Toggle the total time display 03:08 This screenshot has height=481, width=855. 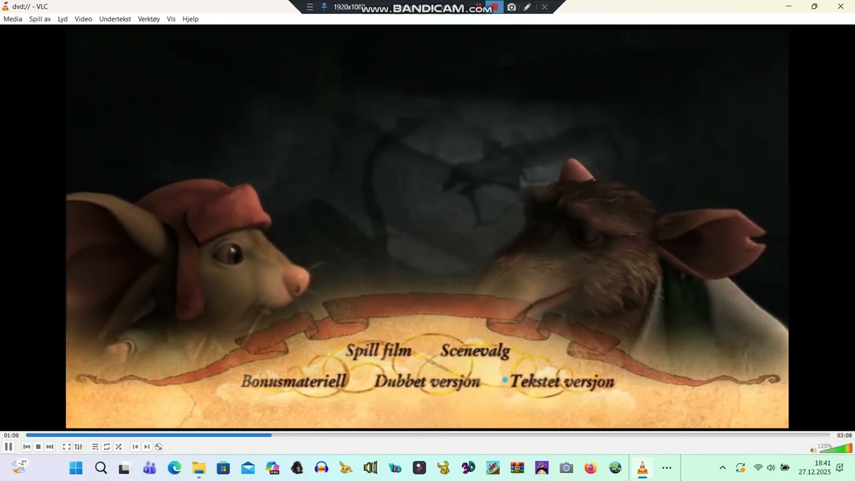tap(844, 436)
